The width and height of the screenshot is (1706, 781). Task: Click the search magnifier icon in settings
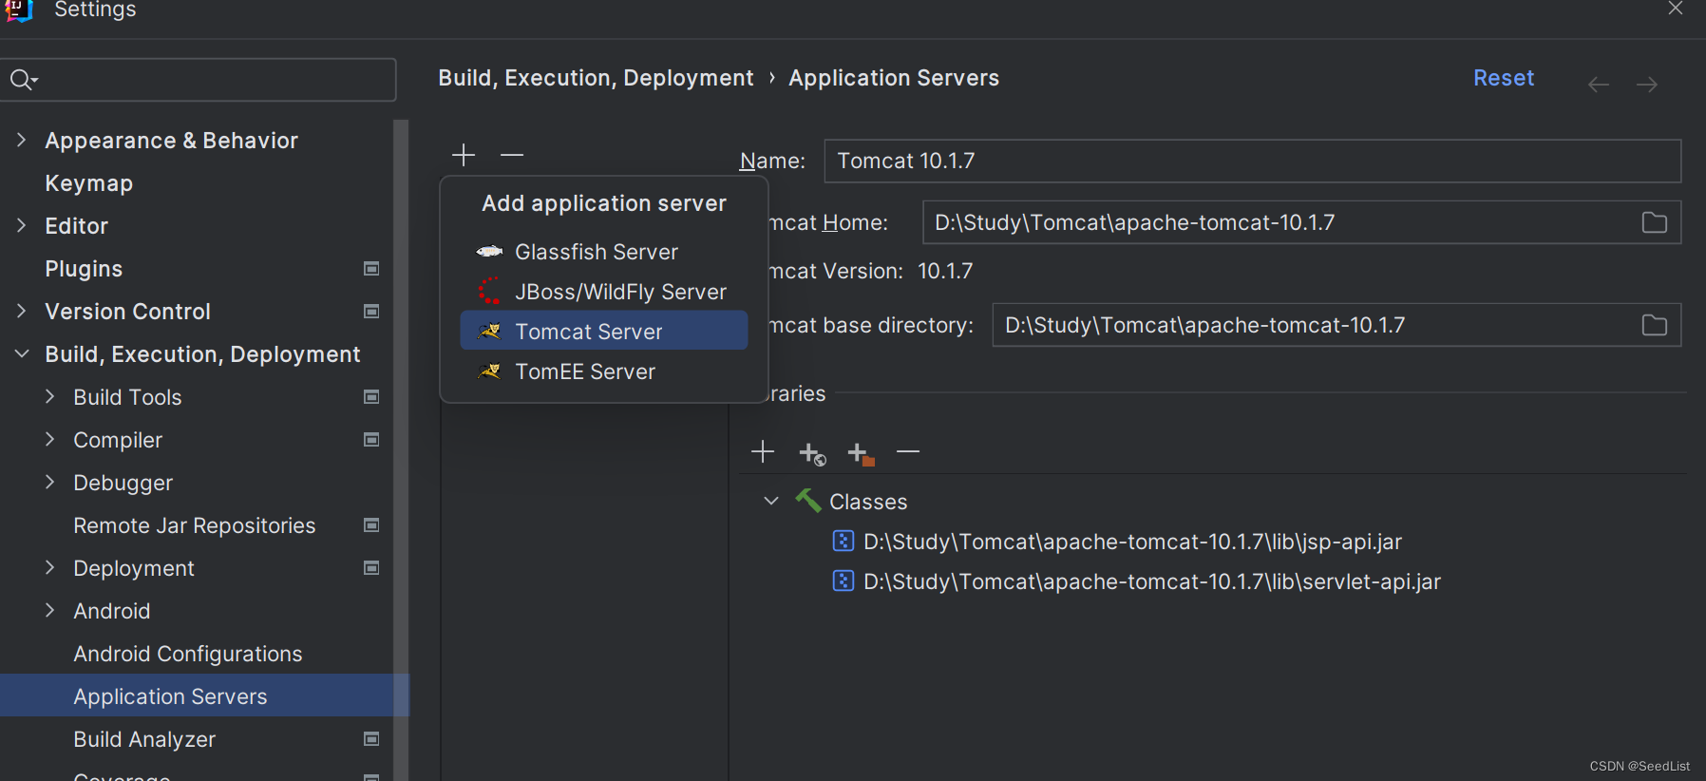click(23, 80)
